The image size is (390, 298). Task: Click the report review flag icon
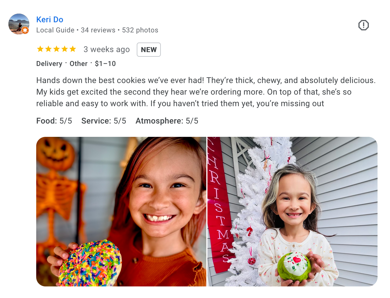pyautogui.click(x=363, y=25)
